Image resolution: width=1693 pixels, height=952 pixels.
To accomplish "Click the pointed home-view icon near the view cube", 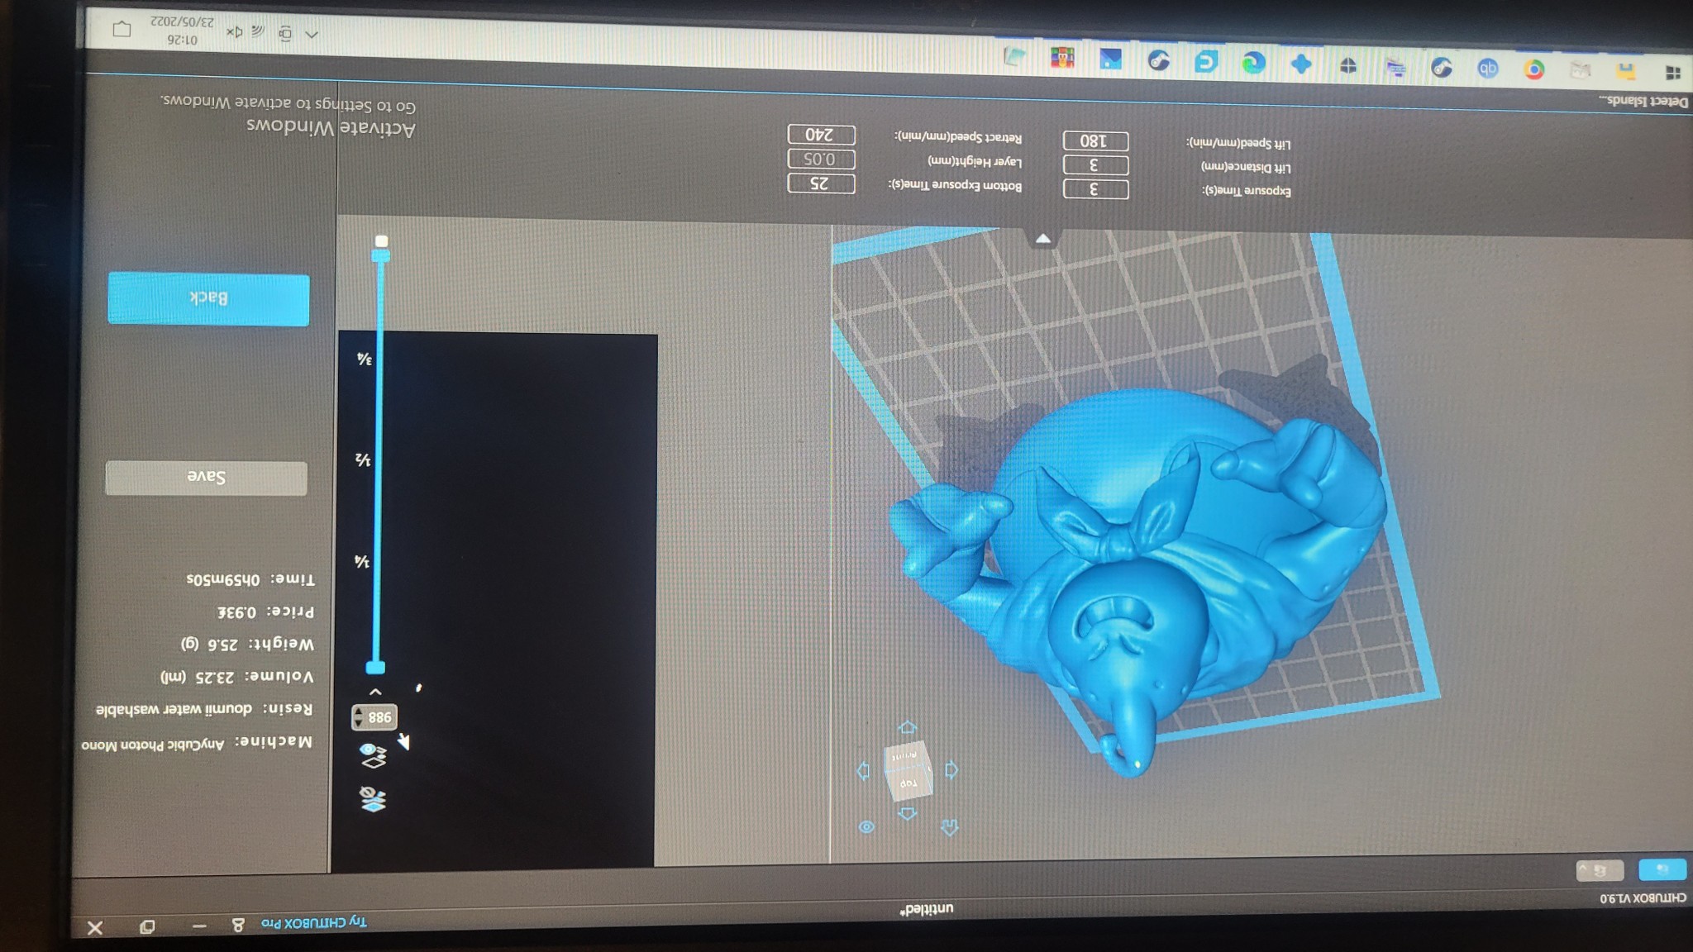I will [x=949, y=827].
